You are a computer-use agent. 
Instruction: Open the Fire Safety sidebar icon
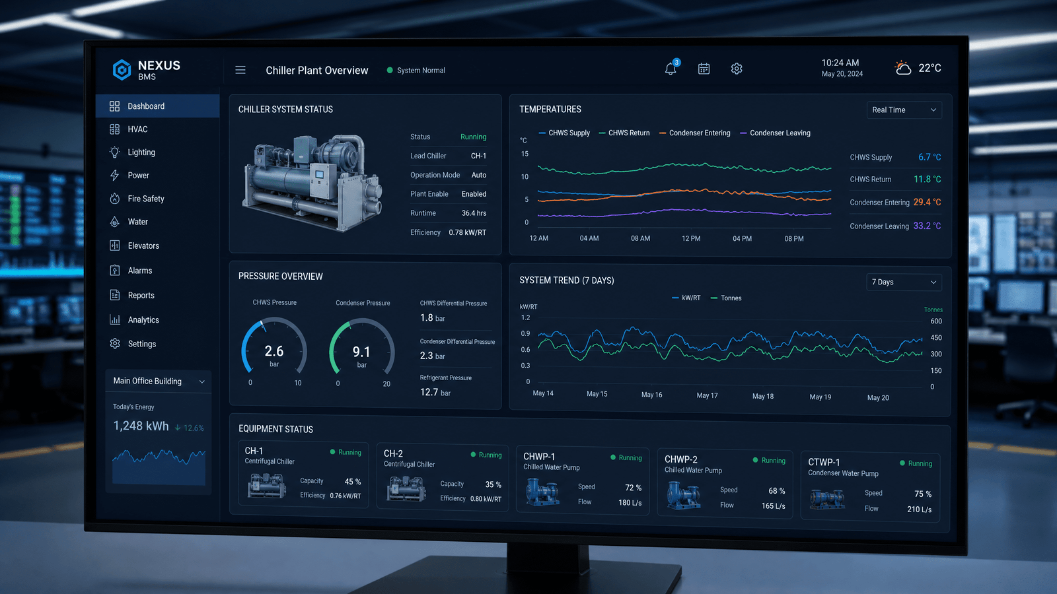(x=115, y=199)
